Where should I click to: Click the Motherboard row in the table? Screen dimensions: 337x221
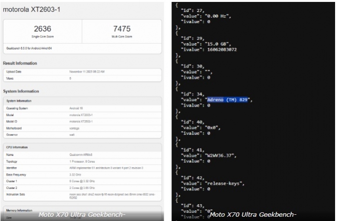[83, 129]
